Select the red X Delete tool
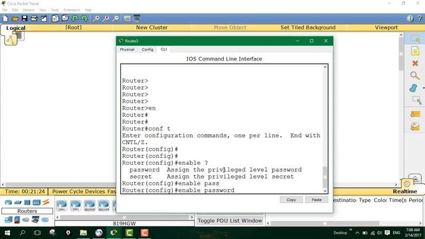Image resolution: width=425 pixels, height=239 pixels. pyautogui.click(x=415, y=63)
